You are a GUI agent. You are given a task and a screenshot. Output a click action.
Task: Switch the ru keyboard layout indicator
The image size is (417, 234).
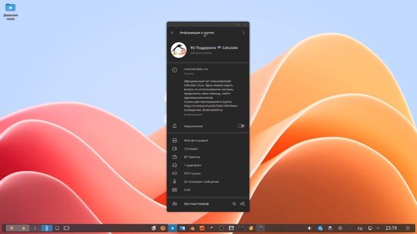tap(360, 228)
